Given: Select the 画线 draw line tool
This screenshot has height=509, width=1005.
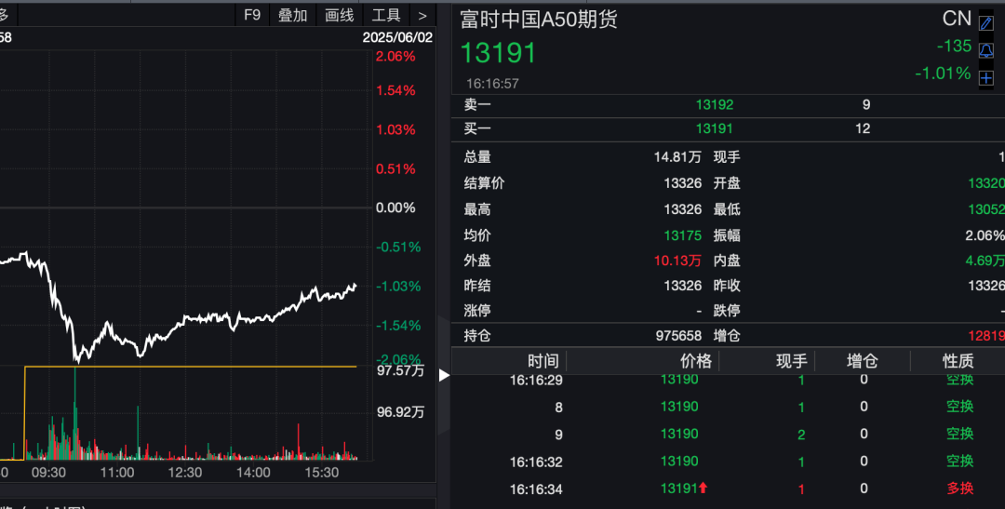Looking at the screenshot, I should coord(340,15).
